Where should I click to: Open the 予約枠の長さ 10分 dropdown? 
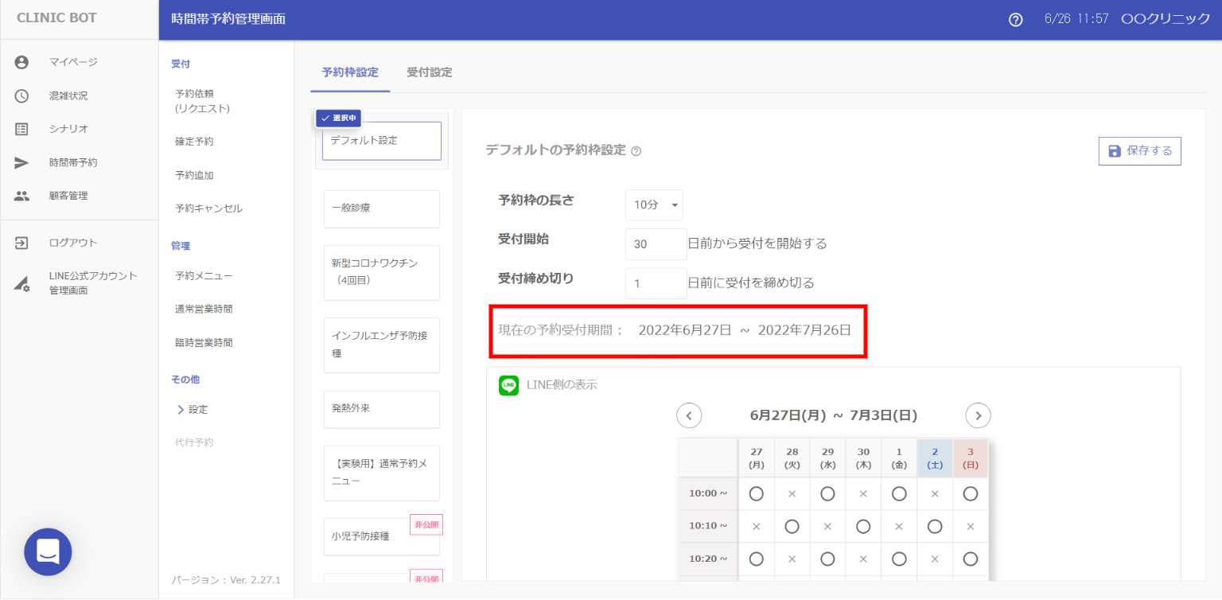(653, 205)
